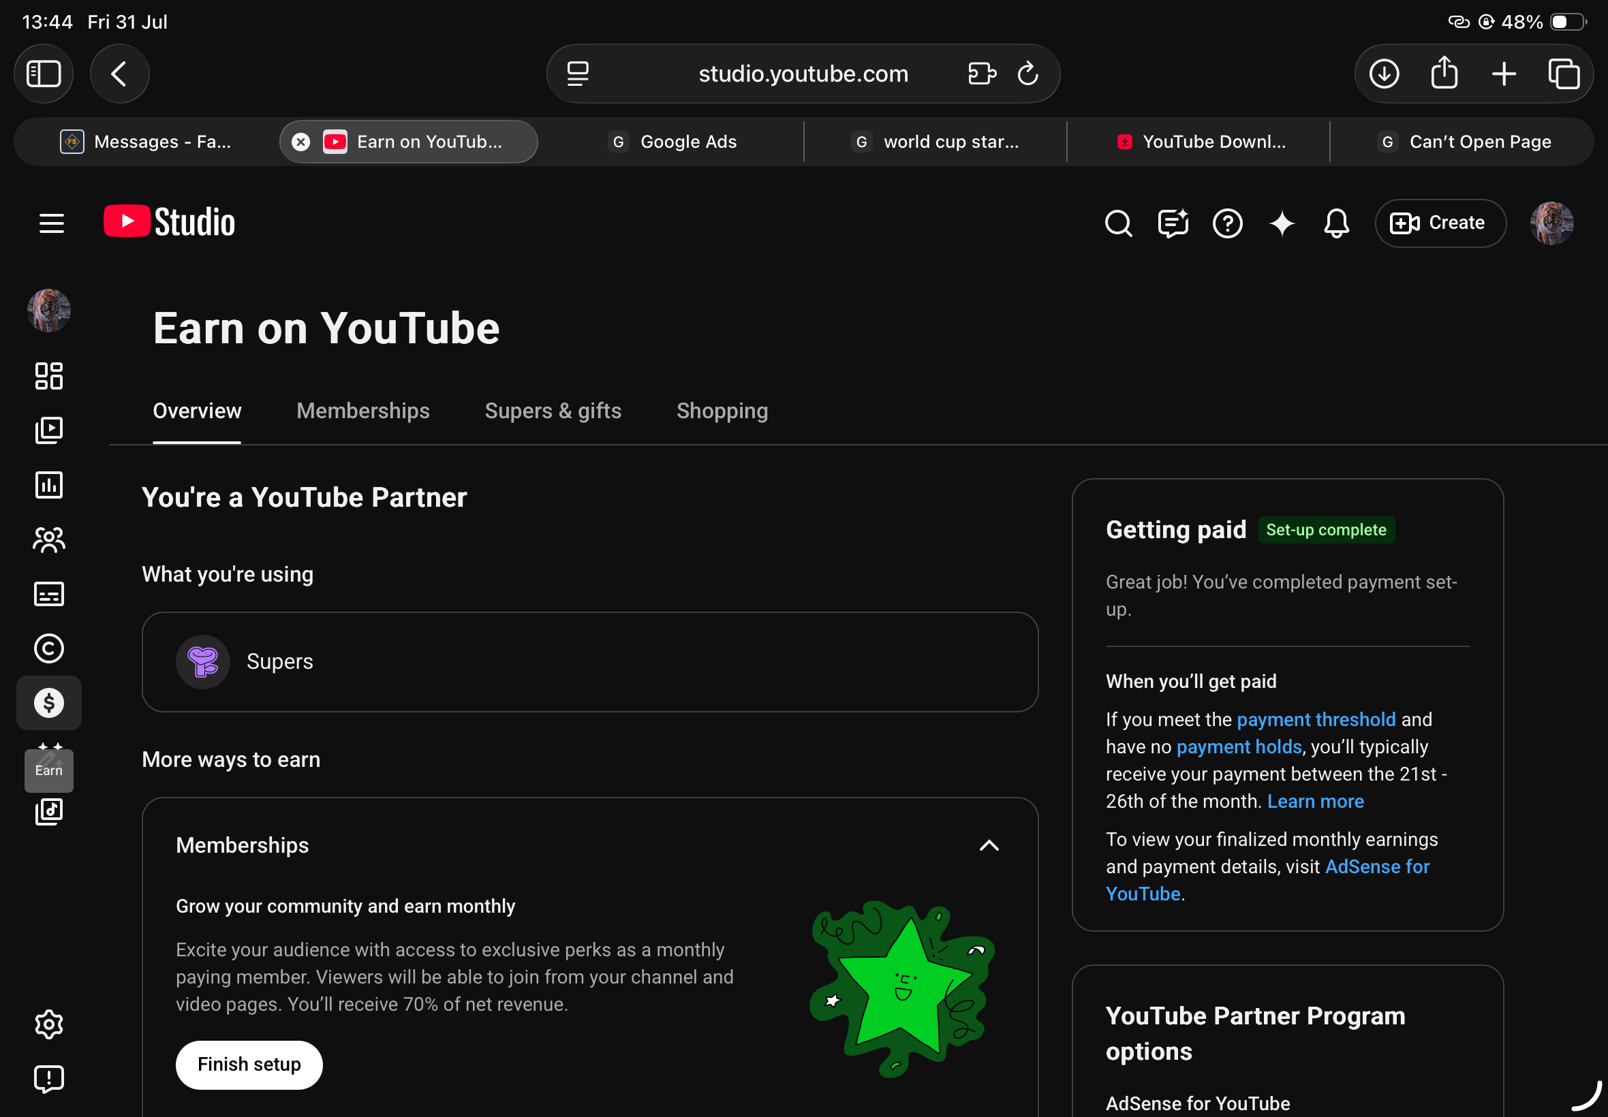Open the Copyright sidebar icon
1608x1117 pixels.
click(49, 649)
